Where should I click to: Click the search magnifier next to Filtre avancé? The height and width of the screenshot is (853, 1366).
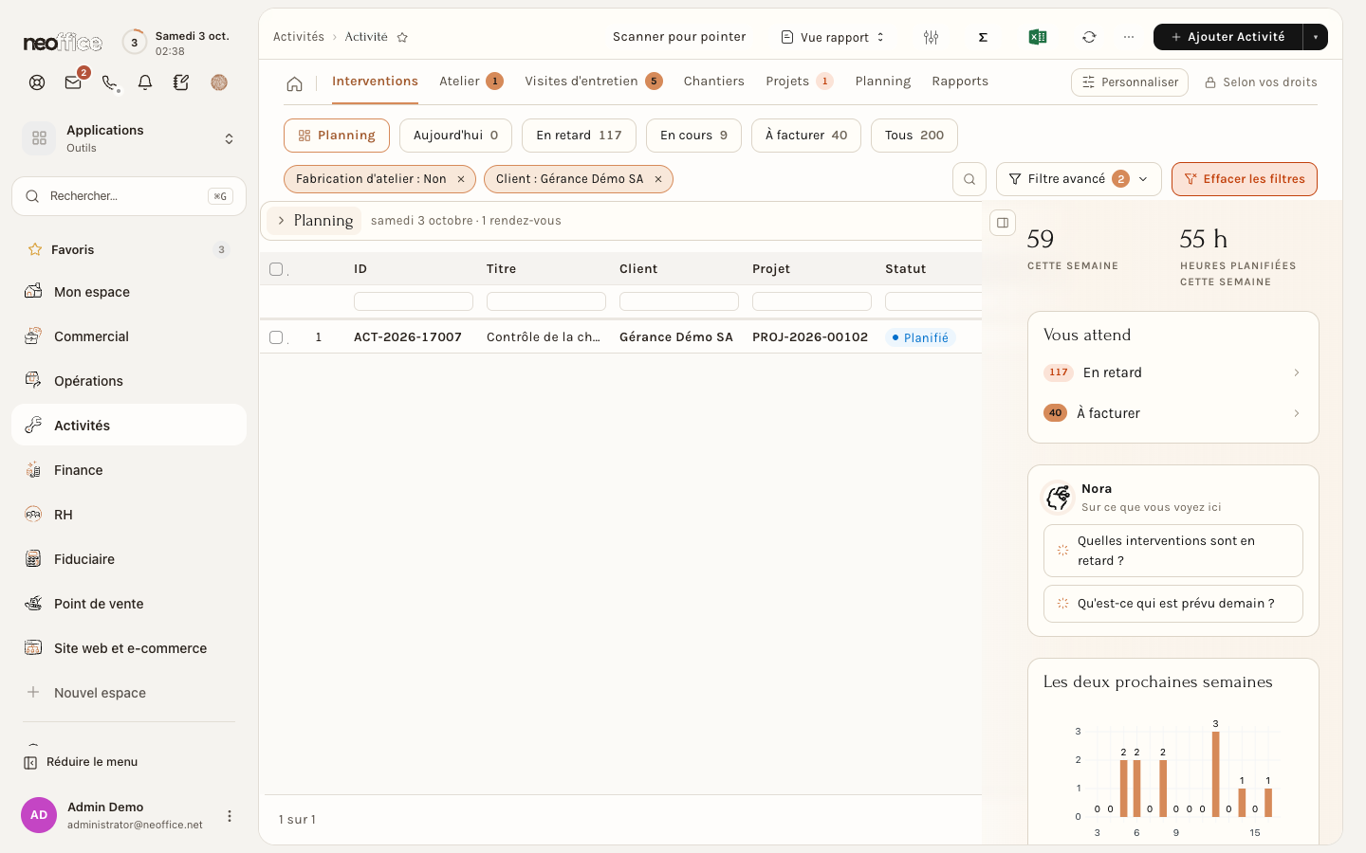(x=969, y=179)
